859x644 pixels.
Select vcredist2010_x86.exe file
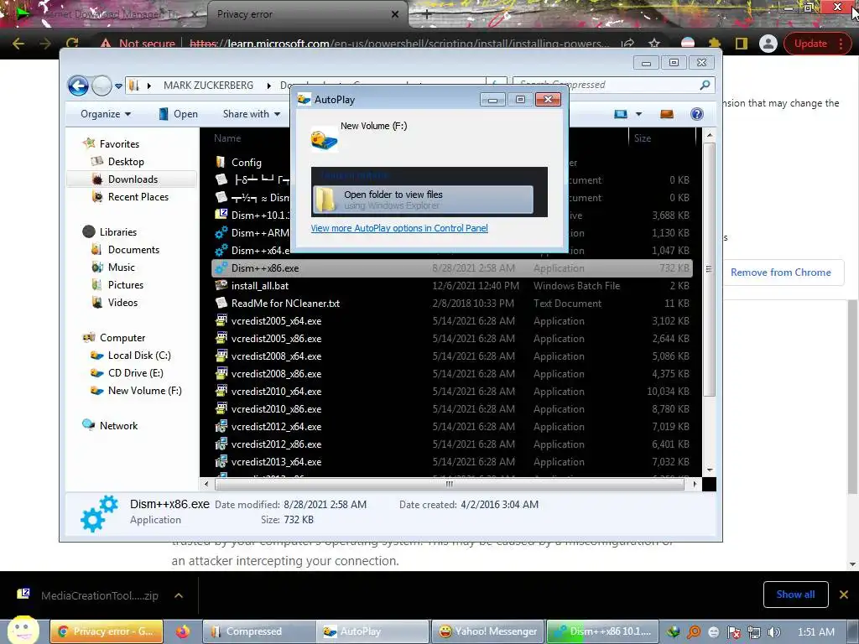pyautogui.click(x=276, y=408)
